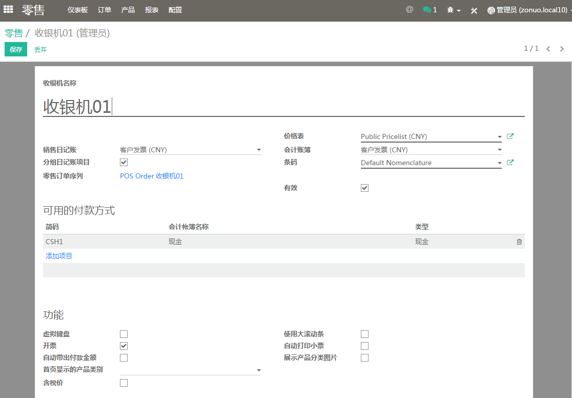This screenshot has width=572, height=398.
Task: Toggle the 分组日记账项目 checkbox
Action: click(x=124, y=162)
